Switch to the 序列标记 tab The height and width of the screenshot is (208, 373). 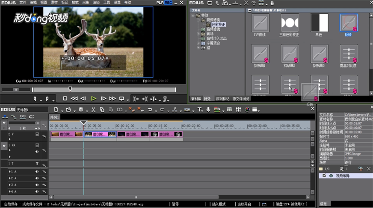(222, 99)
